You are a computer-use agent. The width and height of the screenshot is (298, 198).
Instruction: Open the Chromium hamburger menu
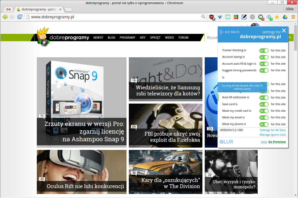[x=293, y=17]
